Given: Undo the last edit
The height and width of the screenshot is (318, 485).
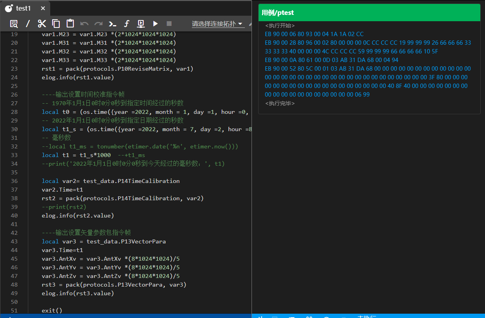Looking at the screenshot, I should coord(84,24).
